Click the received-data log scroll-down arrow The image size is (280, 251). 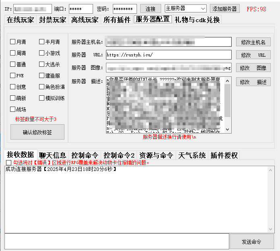pyautogui.click(x=270, y=229)
